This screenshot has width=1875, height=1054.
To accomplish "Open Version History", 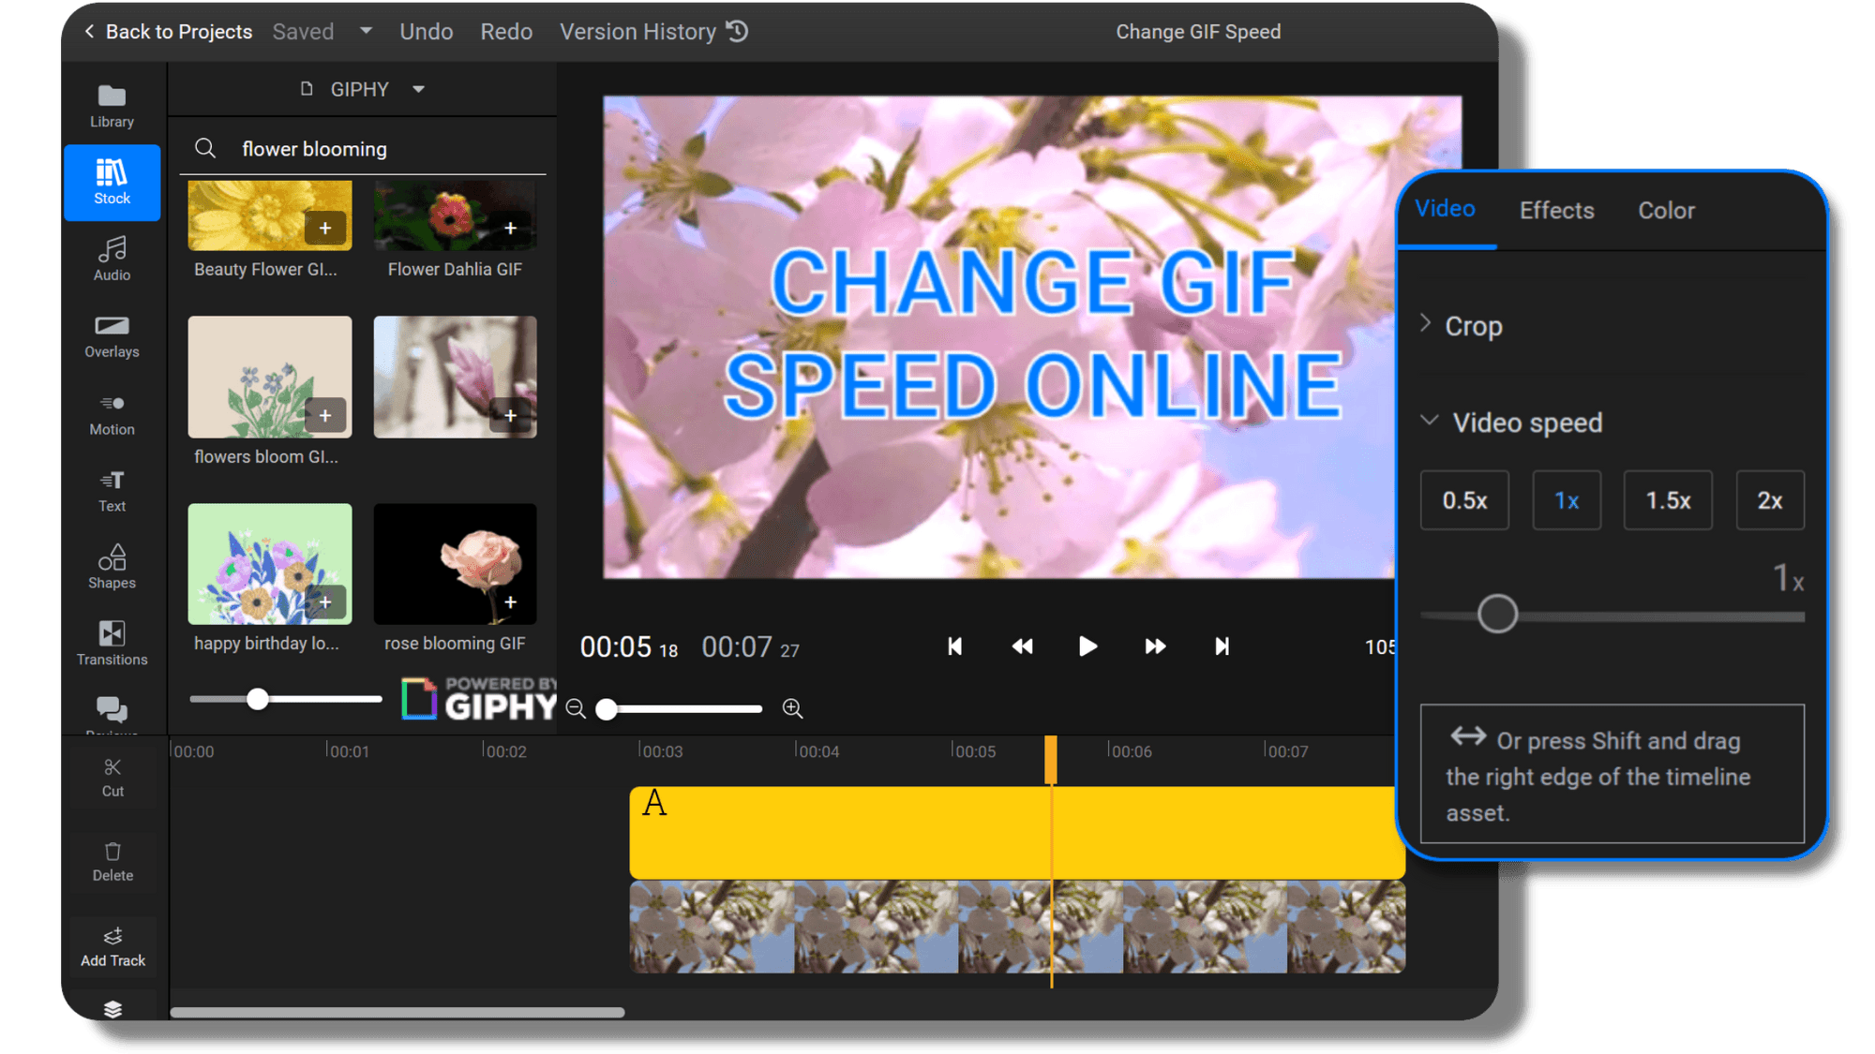I will pos(640,31).
